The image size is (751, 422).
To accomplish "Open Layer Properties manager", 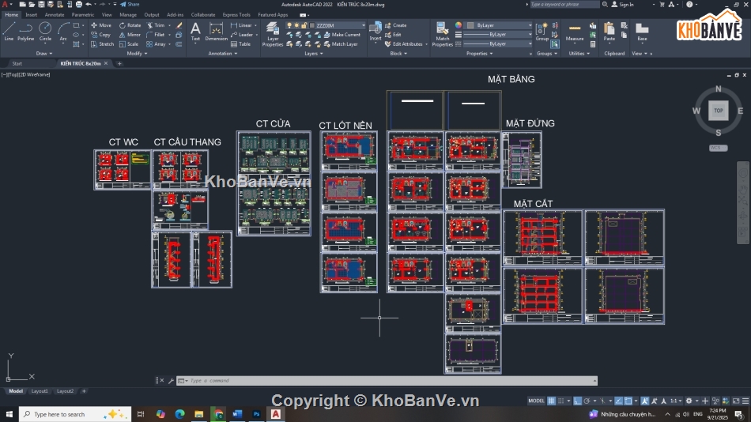I will point(273,33).
